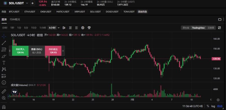The image size is (226, 110).
Task: Open the indicators icon in toolbar
Action: [x=70, y=28]
